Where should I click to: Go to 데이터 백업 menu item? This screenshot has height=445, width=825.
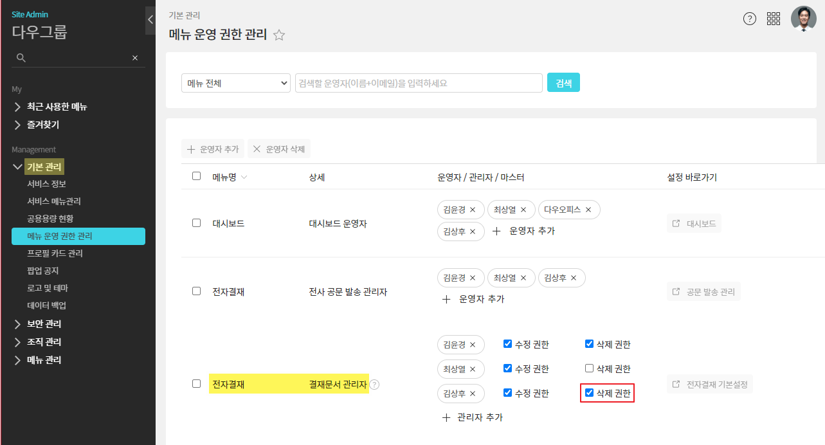coord(46,305)
